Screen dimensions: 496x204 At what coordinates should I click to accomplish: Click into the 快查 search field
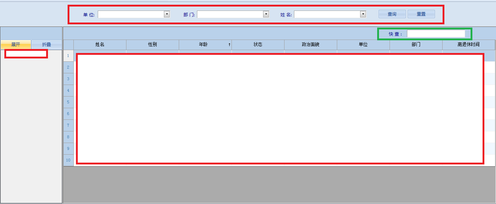[435, 34]
